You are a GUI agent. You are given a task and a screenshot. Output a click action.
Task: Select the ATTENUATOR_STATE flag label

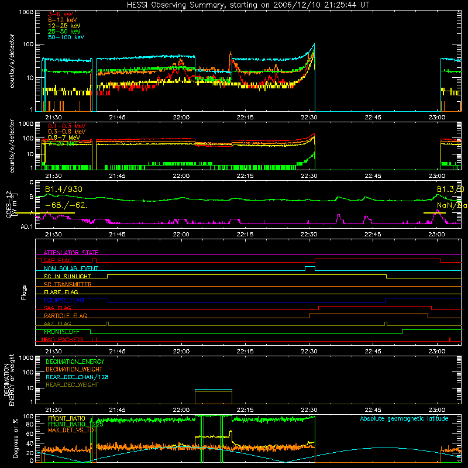[71, 253]
